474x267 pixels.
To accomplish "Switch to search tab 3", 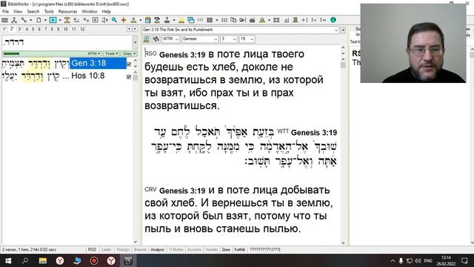I will click(x=20, y=29).
